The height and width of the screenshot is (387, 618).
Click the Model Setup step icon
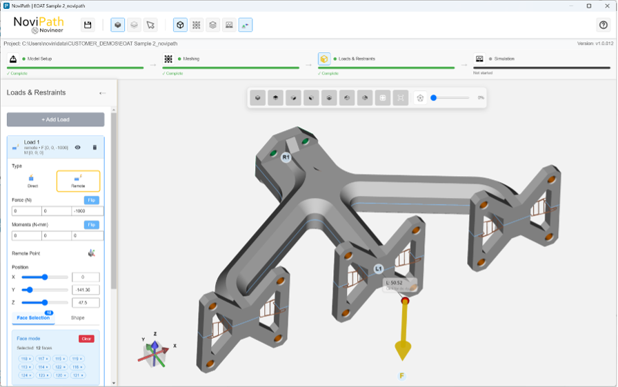[13, 59]
